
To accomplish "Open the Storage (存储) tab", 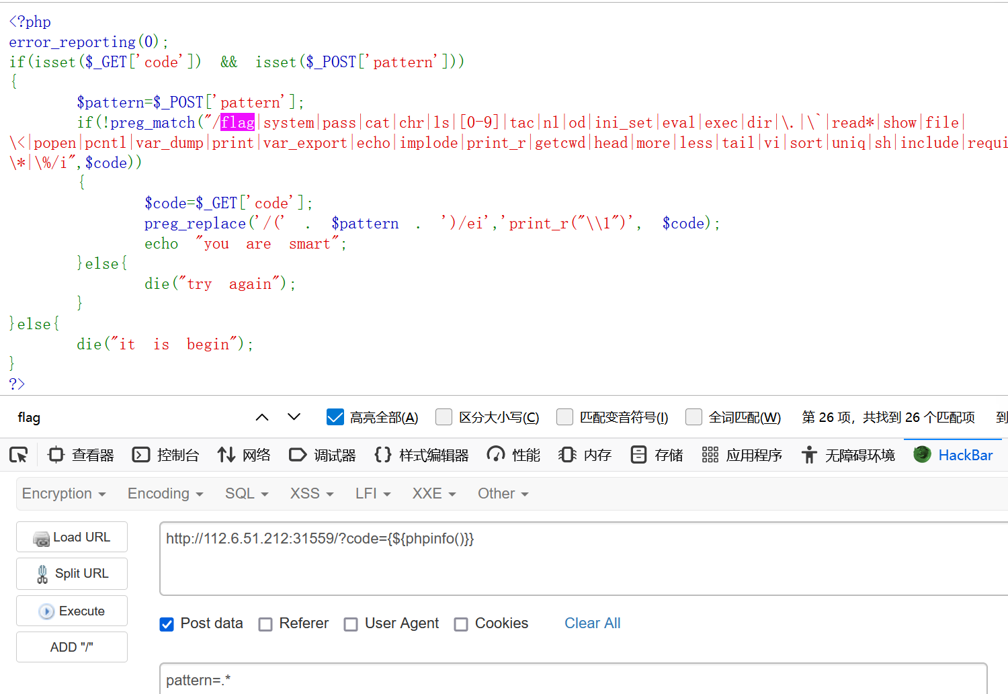I will click(657, 455).
